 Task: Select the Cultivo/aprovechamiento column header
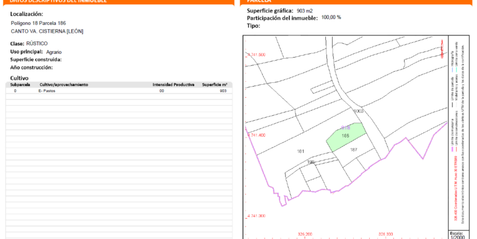[64, 85]
